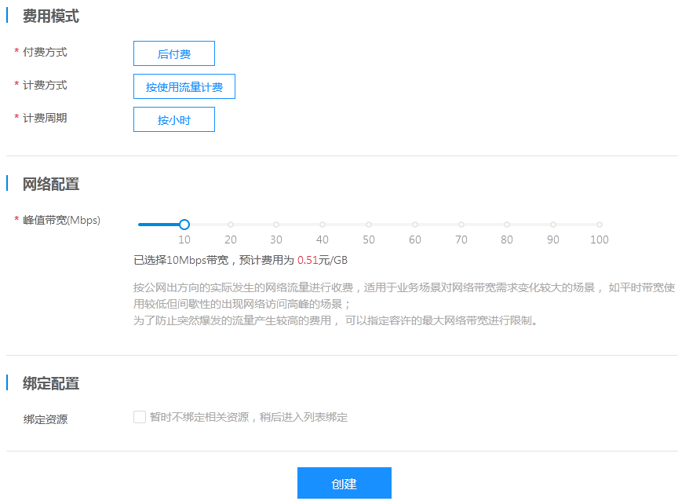
Task: Set peak bandwidth to 70 Mbps
Action: click(461, 224)
